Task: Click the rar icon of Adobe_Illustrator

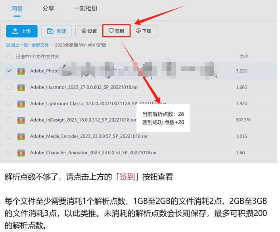Action: pyautogui.click(x=21, y=87)
